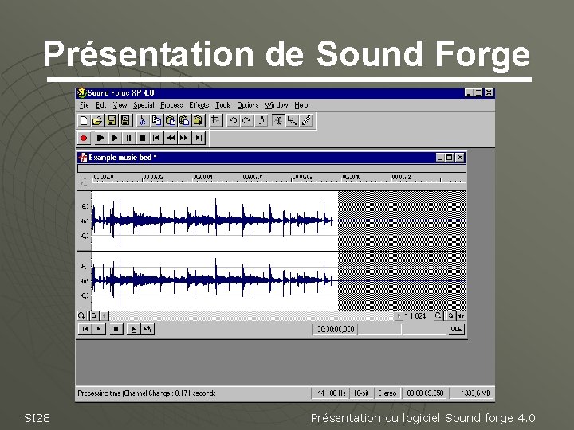Screen dimensions: 574x430
Task: Click the horizontal scrollbar right arrow
Action: click(x=399, y=315)
